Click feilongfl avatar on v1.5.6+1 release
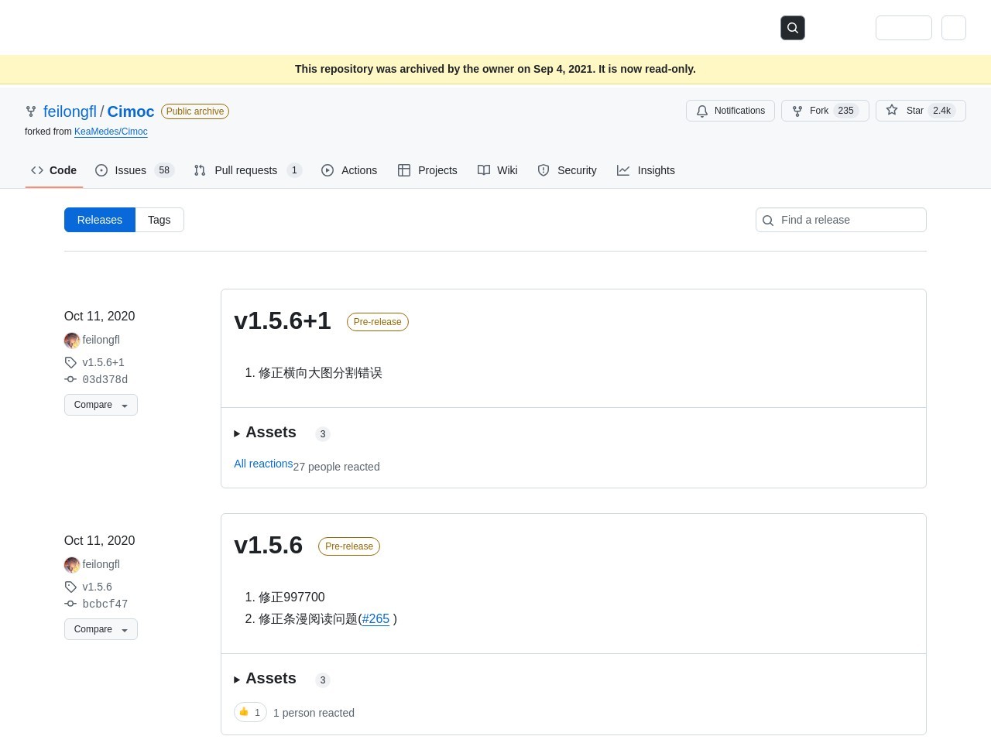Image resolution: width=991 pixels, height=743 pixels. [x=72, y=340]
